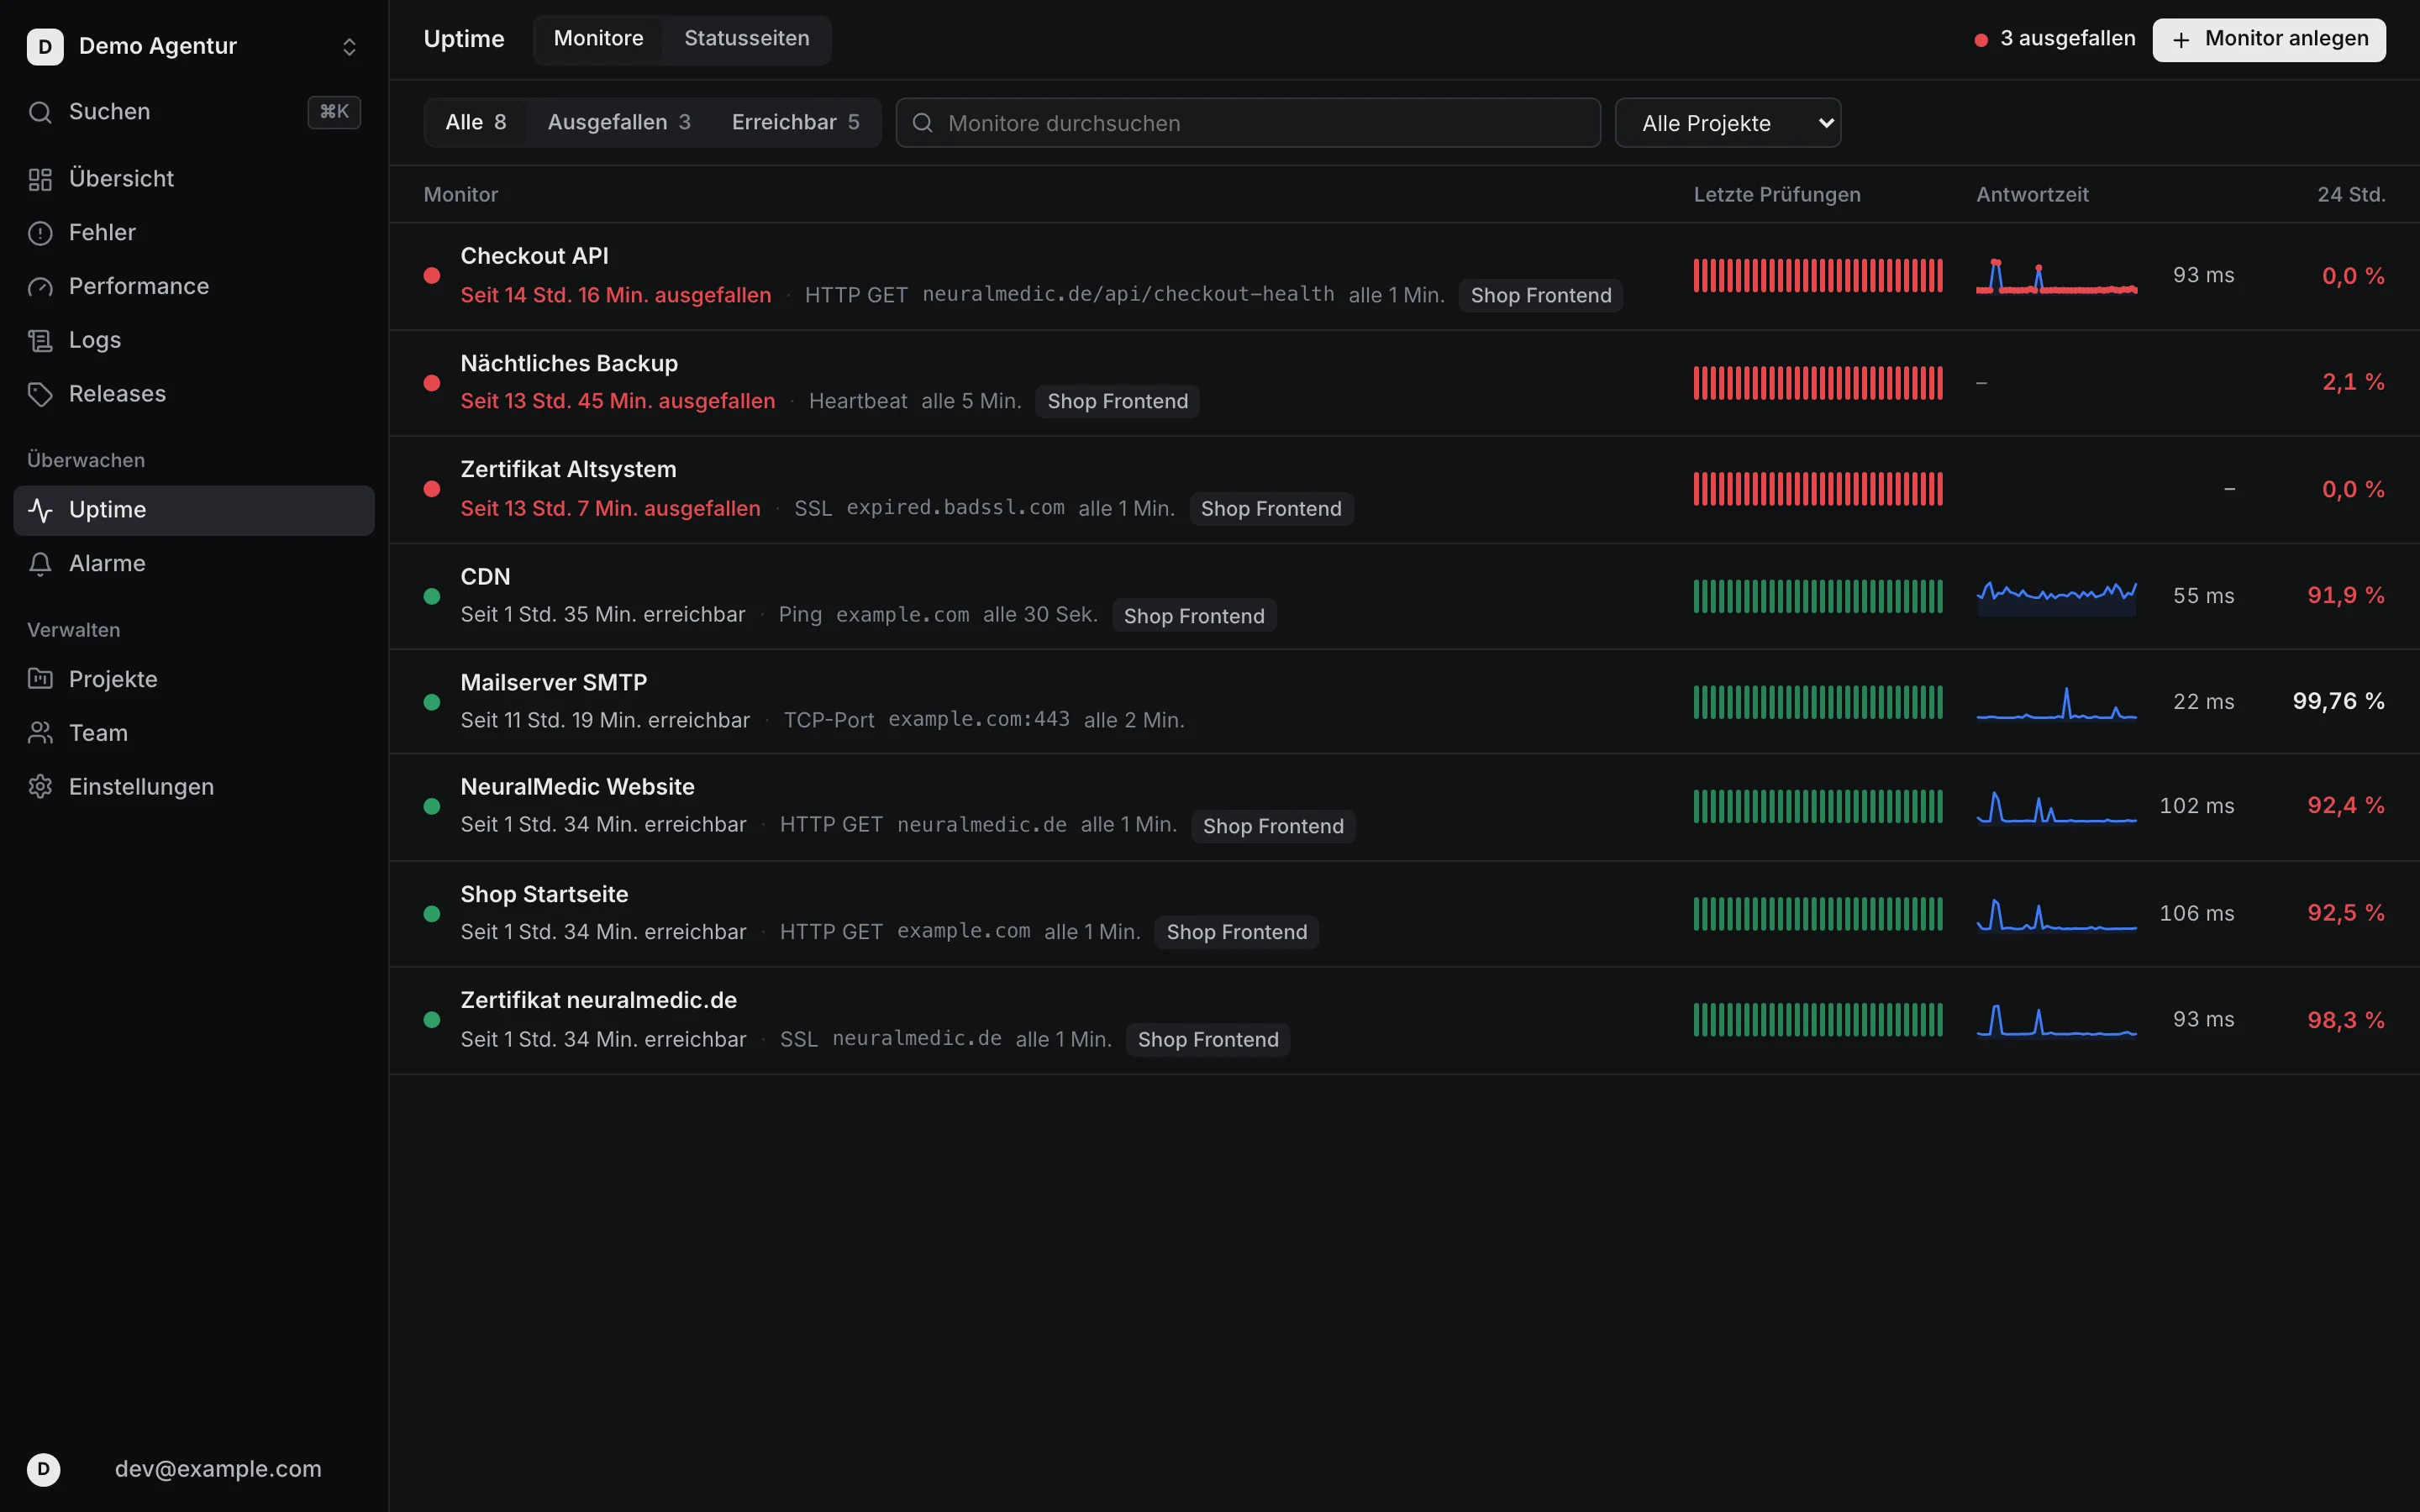The image size is (2420, 1512).
Task: Click the Logs icon in sidebar
Action: pos(40,341)
